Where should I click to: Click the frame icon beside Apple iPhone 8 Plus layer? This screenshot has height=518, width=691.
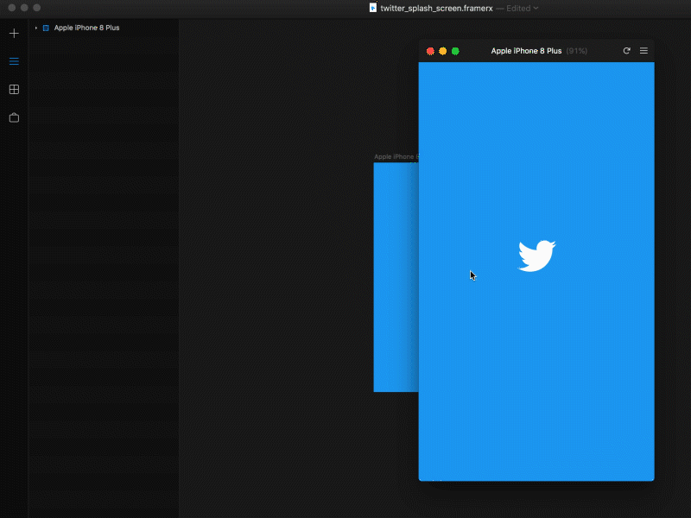[x=46, y=28]
